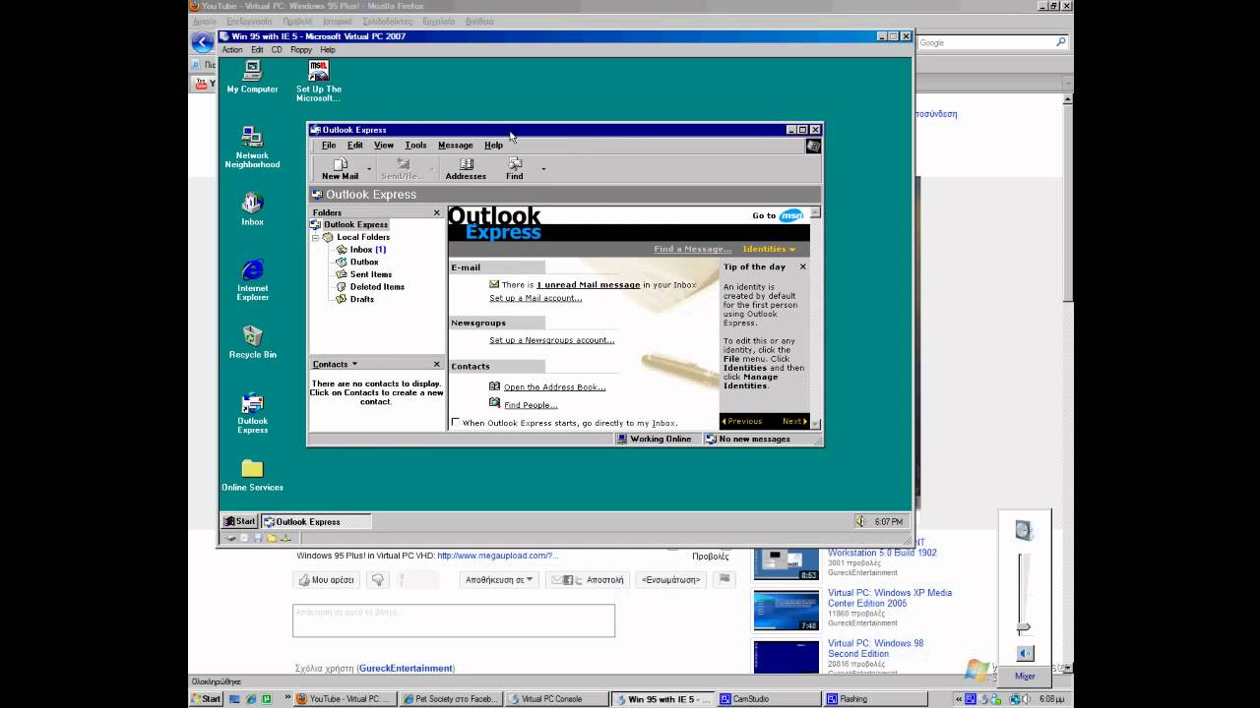Click the Win95 Start button
Screen dimensions: 1260x708
tap(239, 521)
